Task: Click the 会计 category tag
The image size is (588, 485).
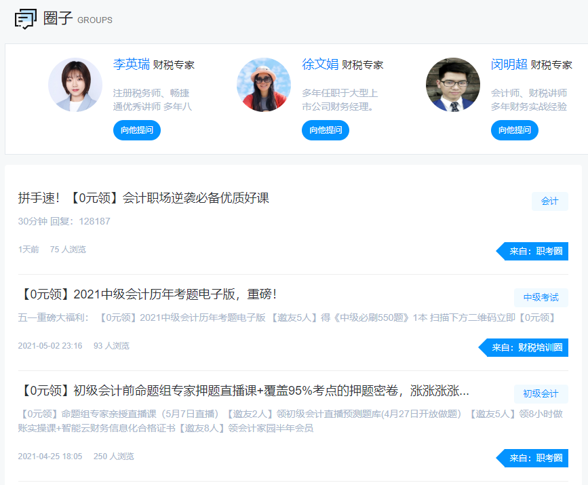Action: pyautogui.click(x=550, y=201)
